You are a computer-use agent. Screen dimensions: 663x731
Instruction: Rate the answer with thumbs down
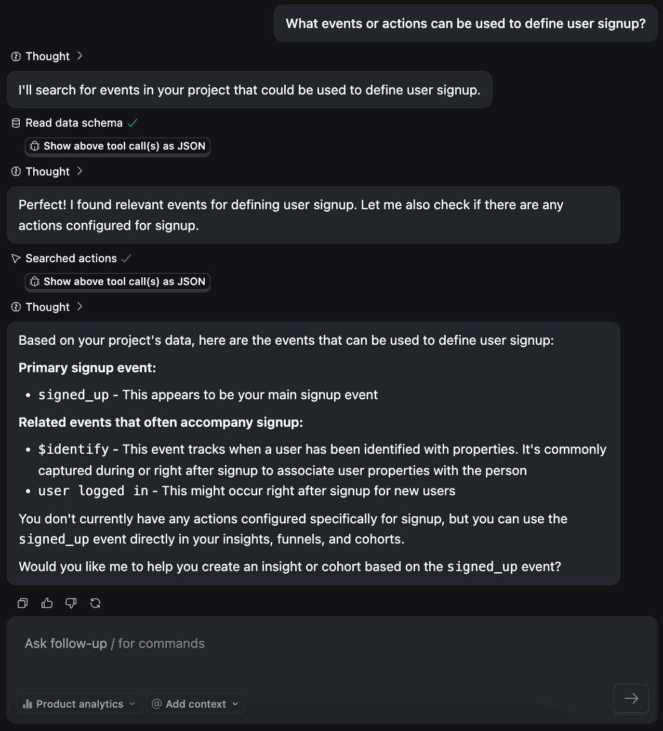[x=71, y=603]
